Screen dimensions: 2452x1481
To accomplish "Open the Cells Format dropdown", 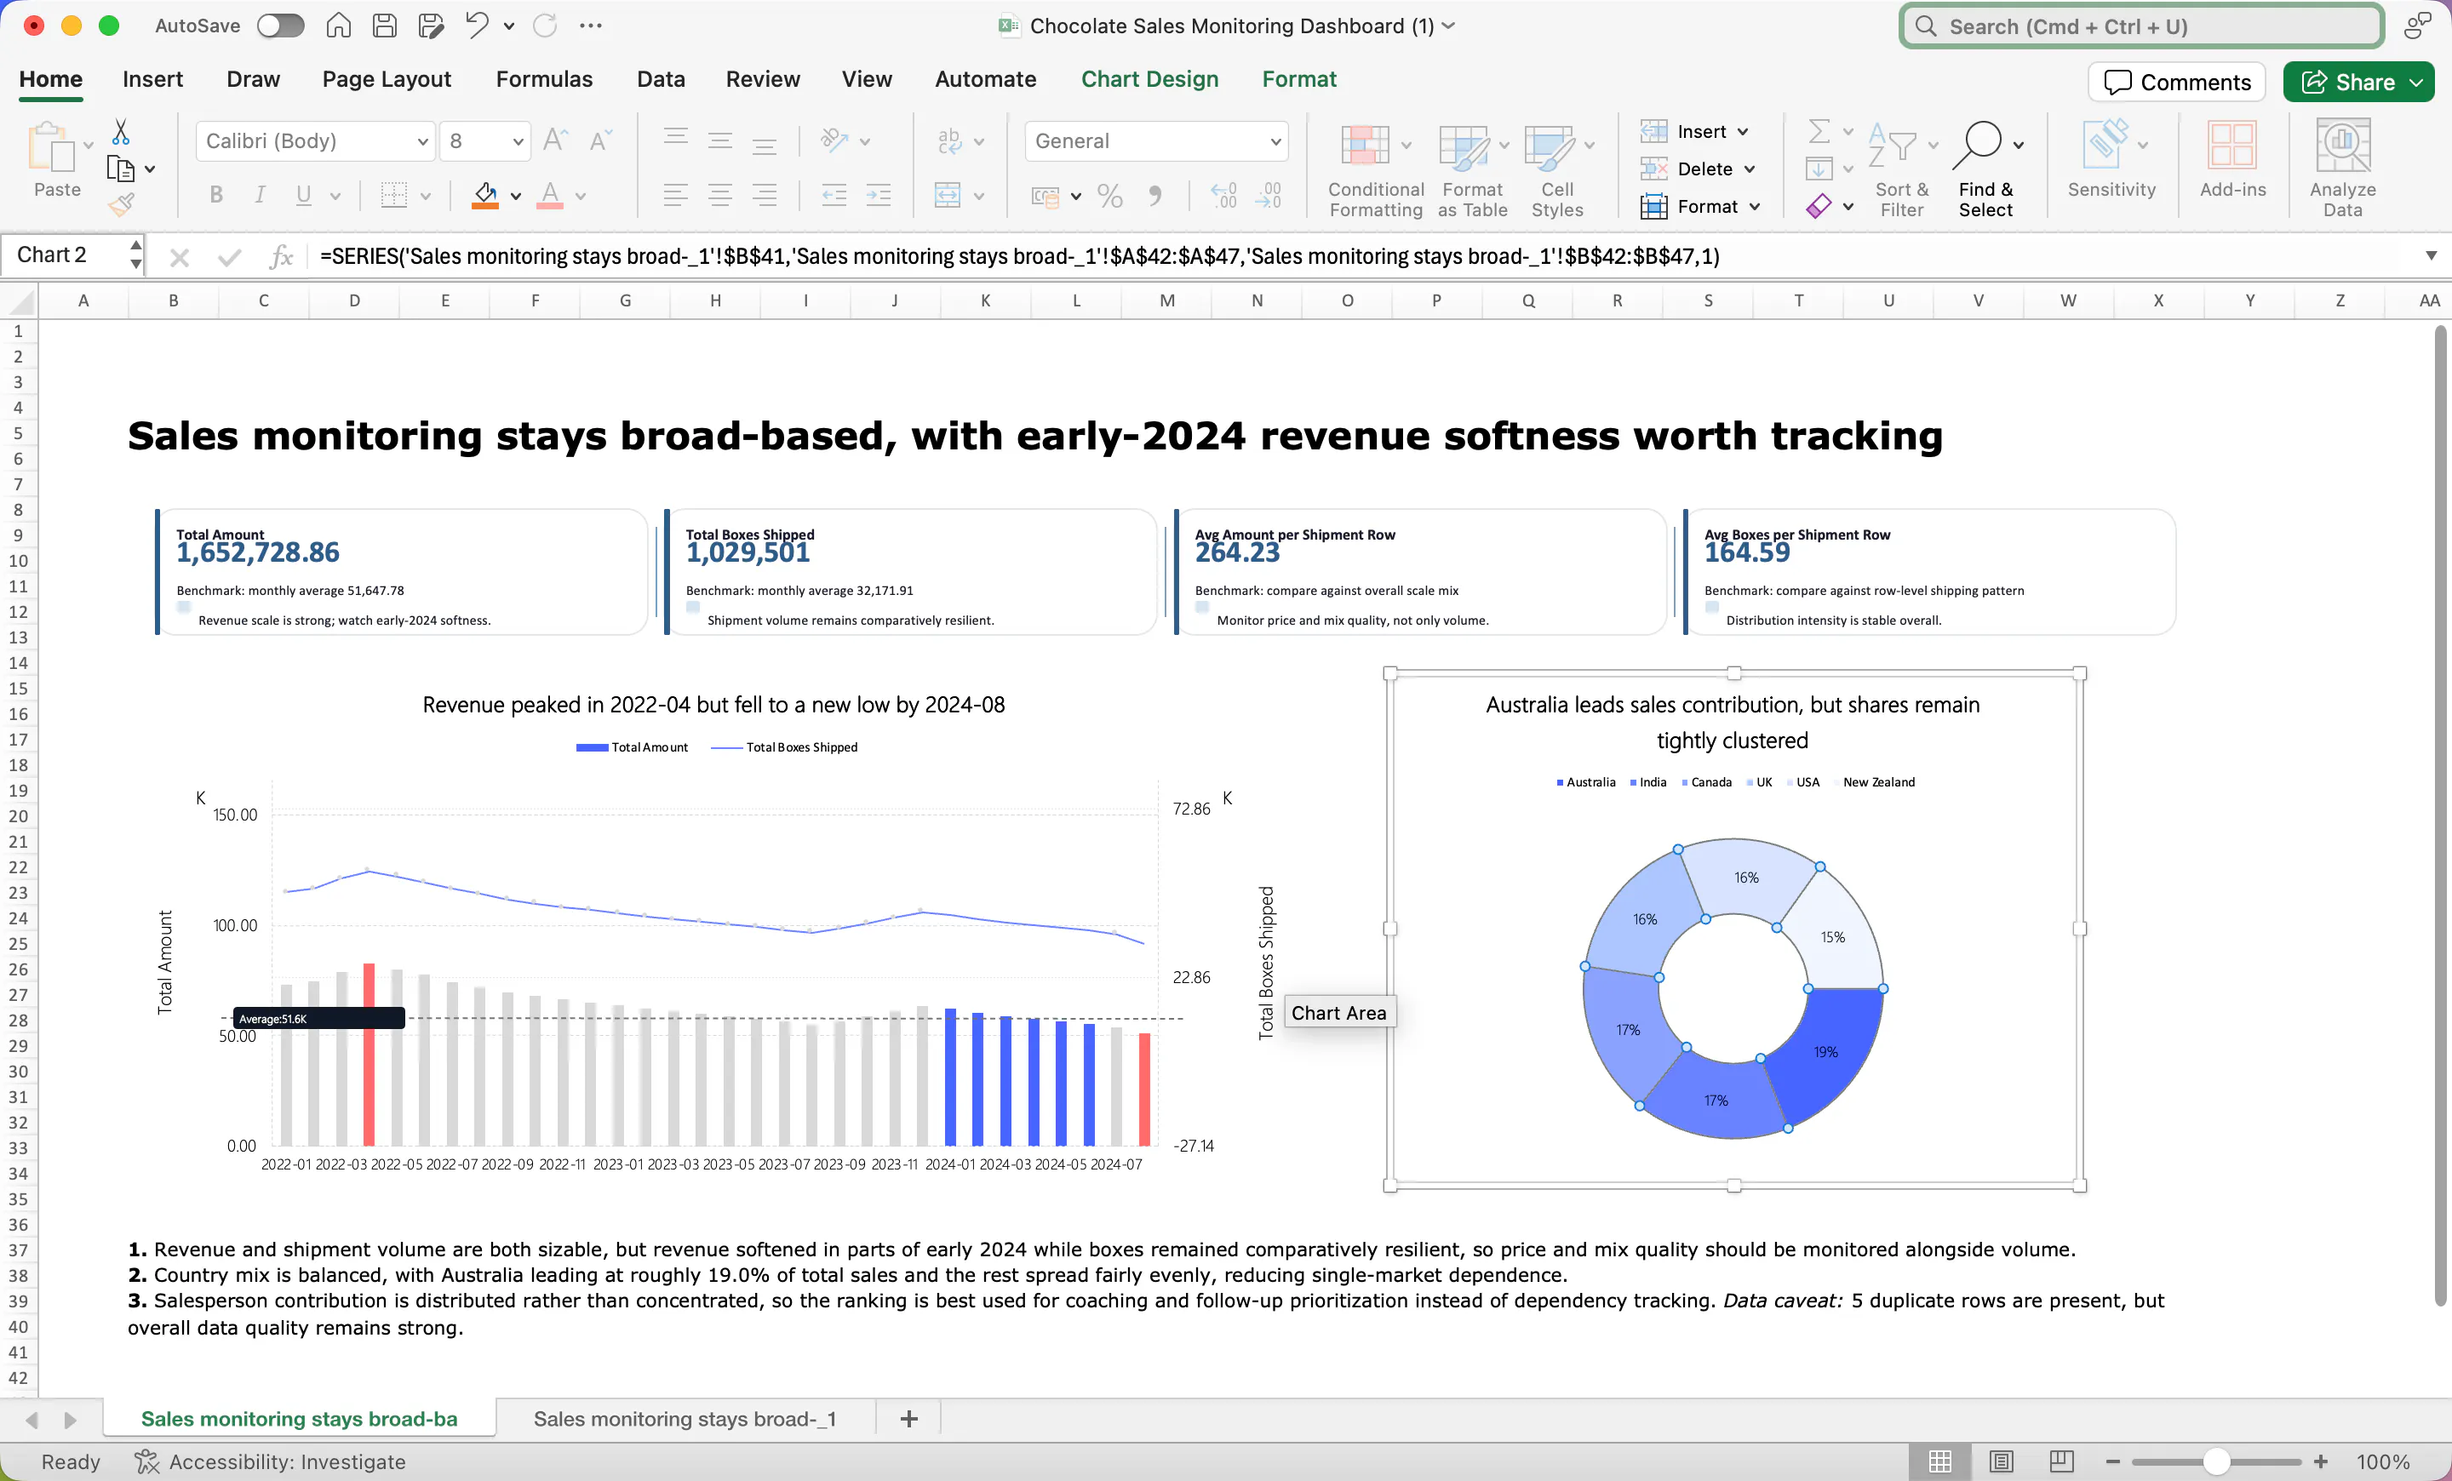I will click(x=1701, y=206).
